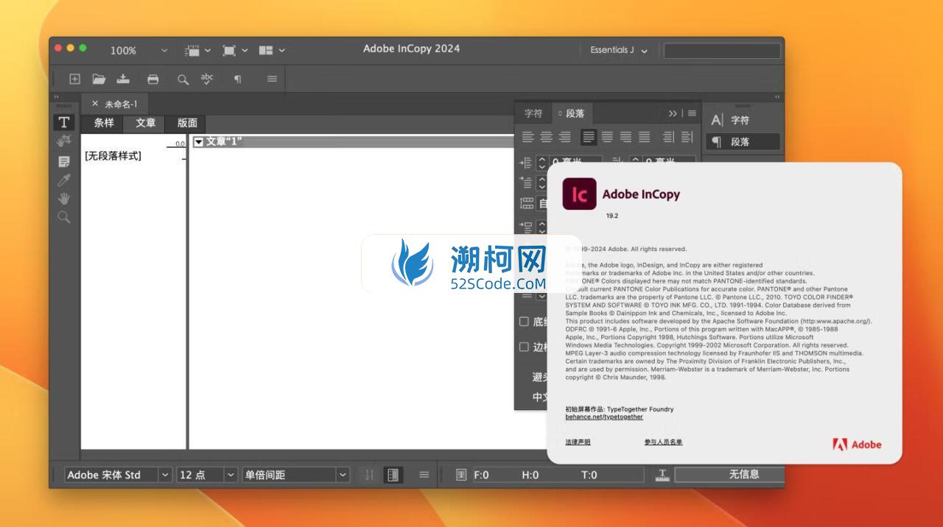The width and height of the screenshot is (943, 527).
Task: Click the copyfit info icon before F:0
Action: tap(461, 475)
